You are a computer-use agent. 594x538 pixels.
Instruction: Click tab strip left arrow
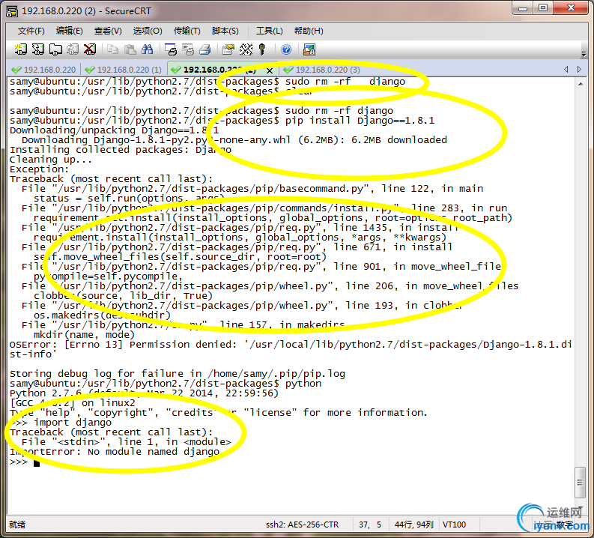[x=566, y=70]
